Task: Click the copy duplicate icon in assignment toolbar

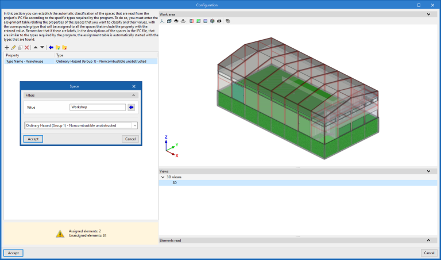Action: [x=20, y=47]
